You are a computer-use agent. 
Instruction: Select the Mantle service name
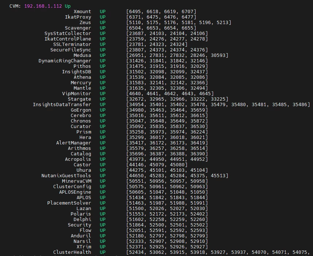[x=82, y=88]
